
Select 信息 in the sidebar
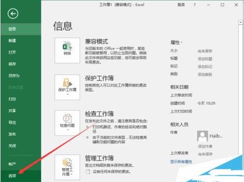point(21,29)
